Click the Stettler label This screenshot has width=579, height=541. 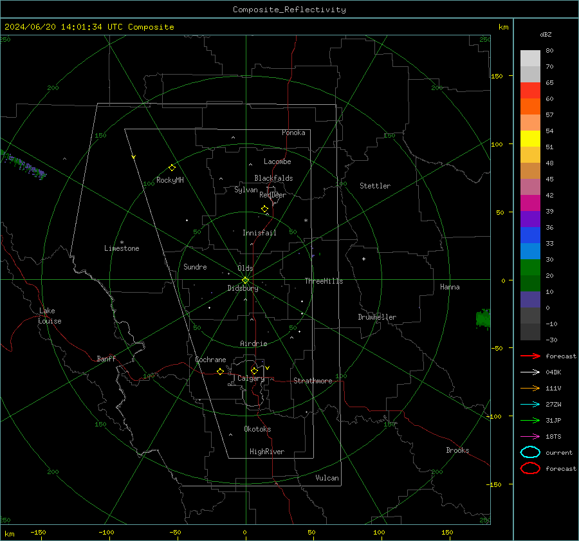375,186
